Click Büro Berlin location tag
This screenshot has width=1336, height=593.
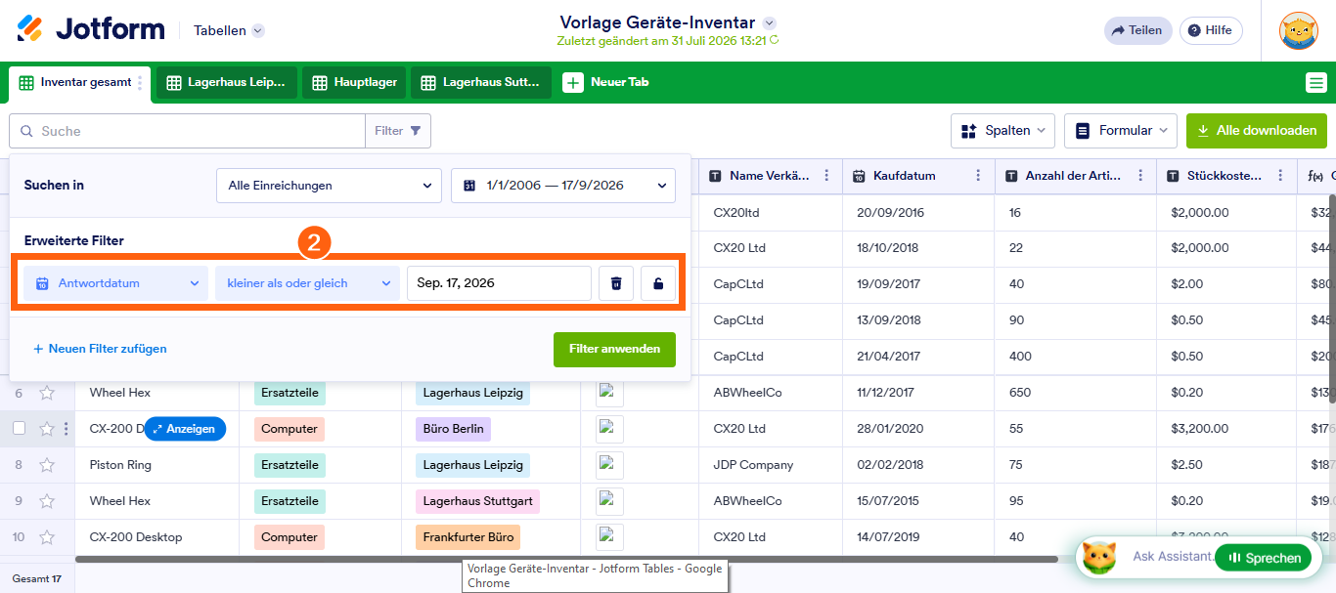tap(453, 429)
